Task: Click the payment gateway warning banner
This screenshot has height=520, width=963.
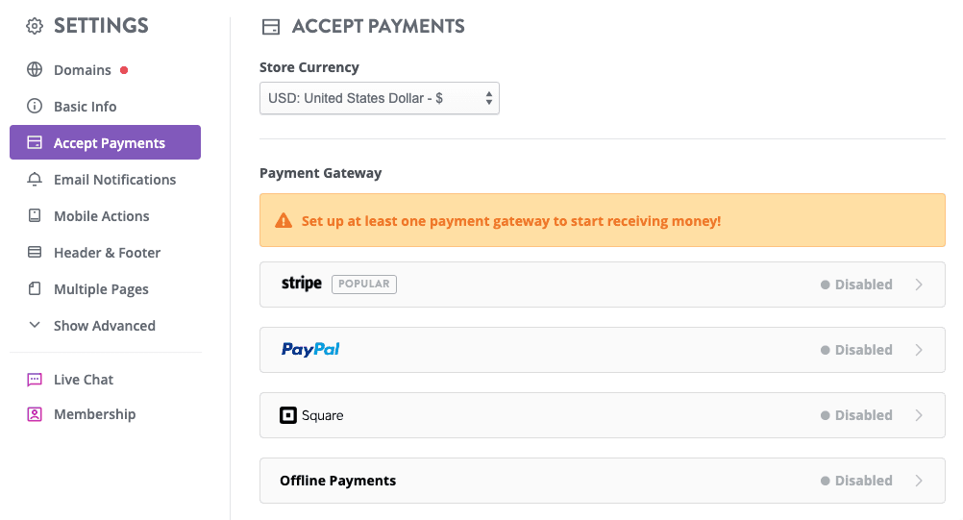Action: [x=602, y=221]
